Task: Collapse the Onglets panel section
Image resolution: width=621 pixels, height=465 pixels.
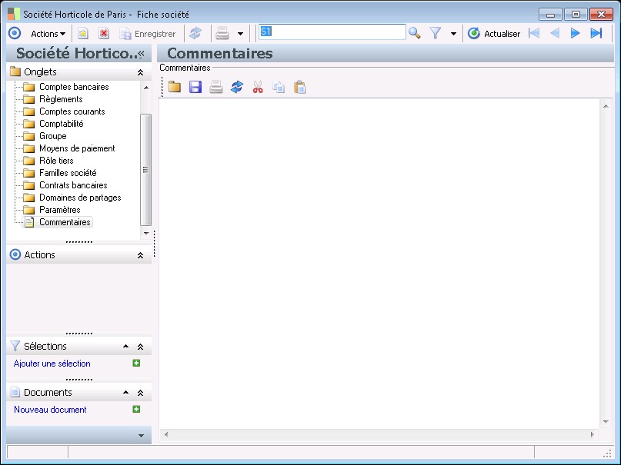Action: pos(140,72)
